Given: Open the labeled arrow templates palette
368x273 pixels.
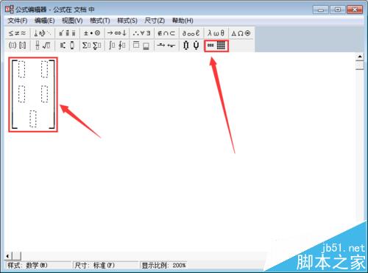Looking at the screenshot, I should point(166,46).
